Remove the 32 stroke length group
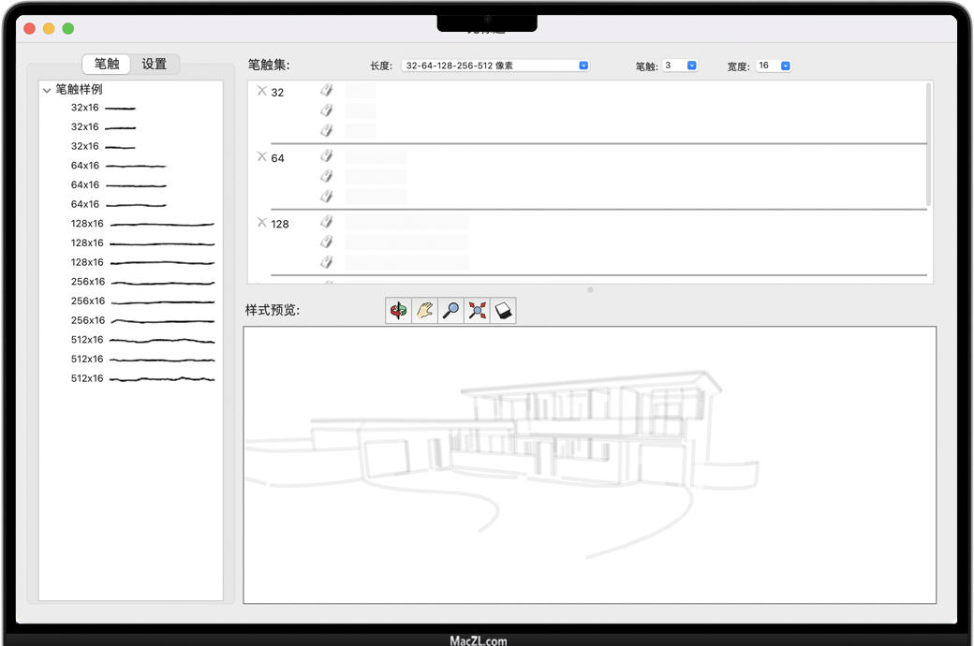 (262, 91)
